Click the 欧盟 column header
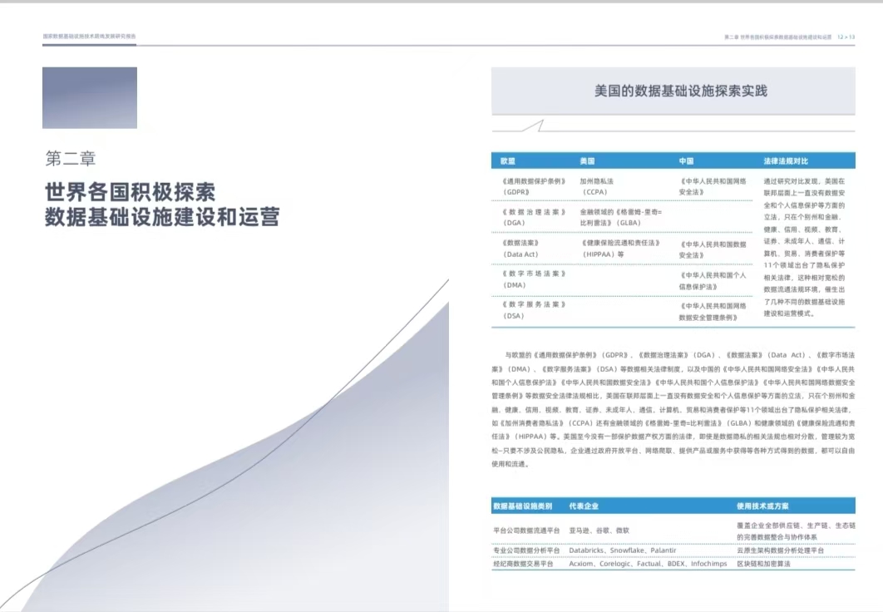 click(508, 160)
